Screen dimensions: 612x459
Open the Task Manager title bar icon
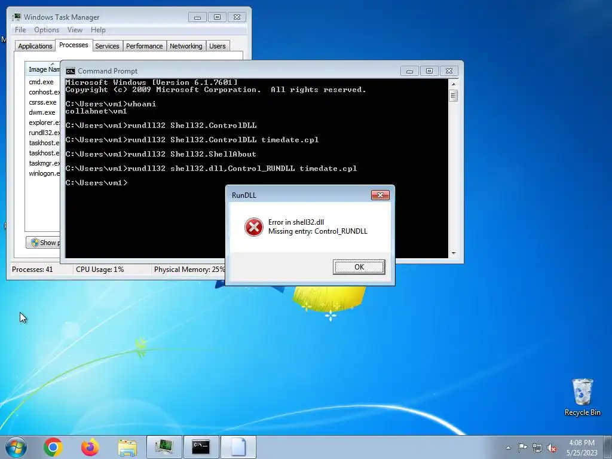[16, 17]
